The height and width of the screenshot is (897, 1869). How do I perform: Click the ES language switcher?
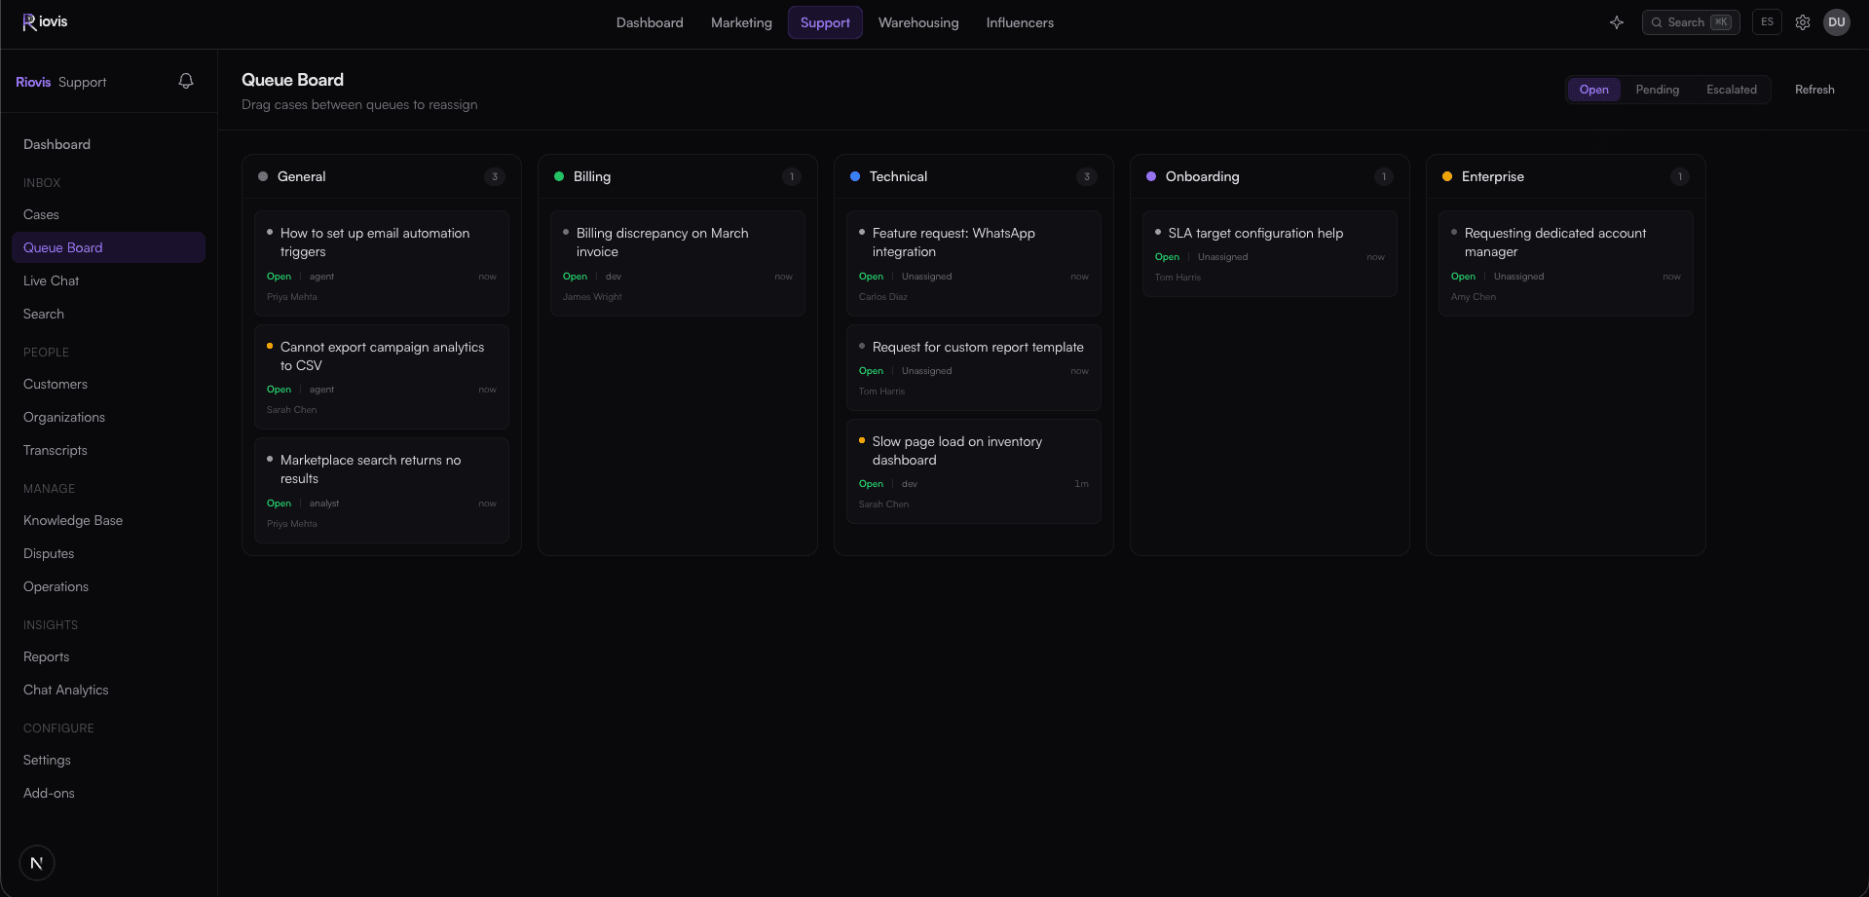coord(1767,22)
